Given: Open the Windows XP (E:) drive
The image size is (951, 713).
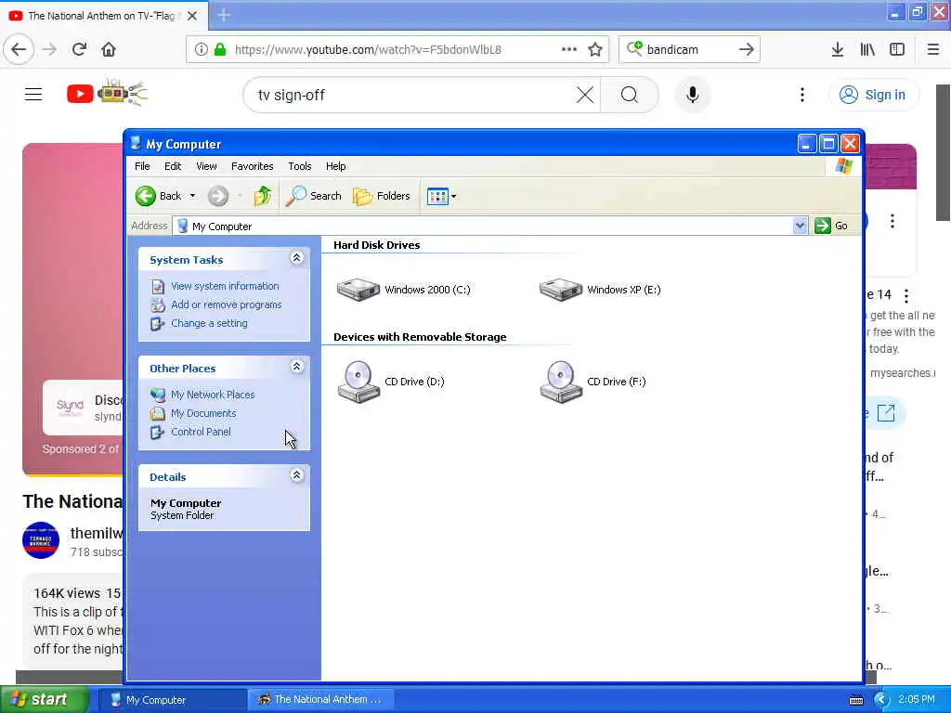Looking at the screenshot, I should pyautogui.click(x=600, y=290).
